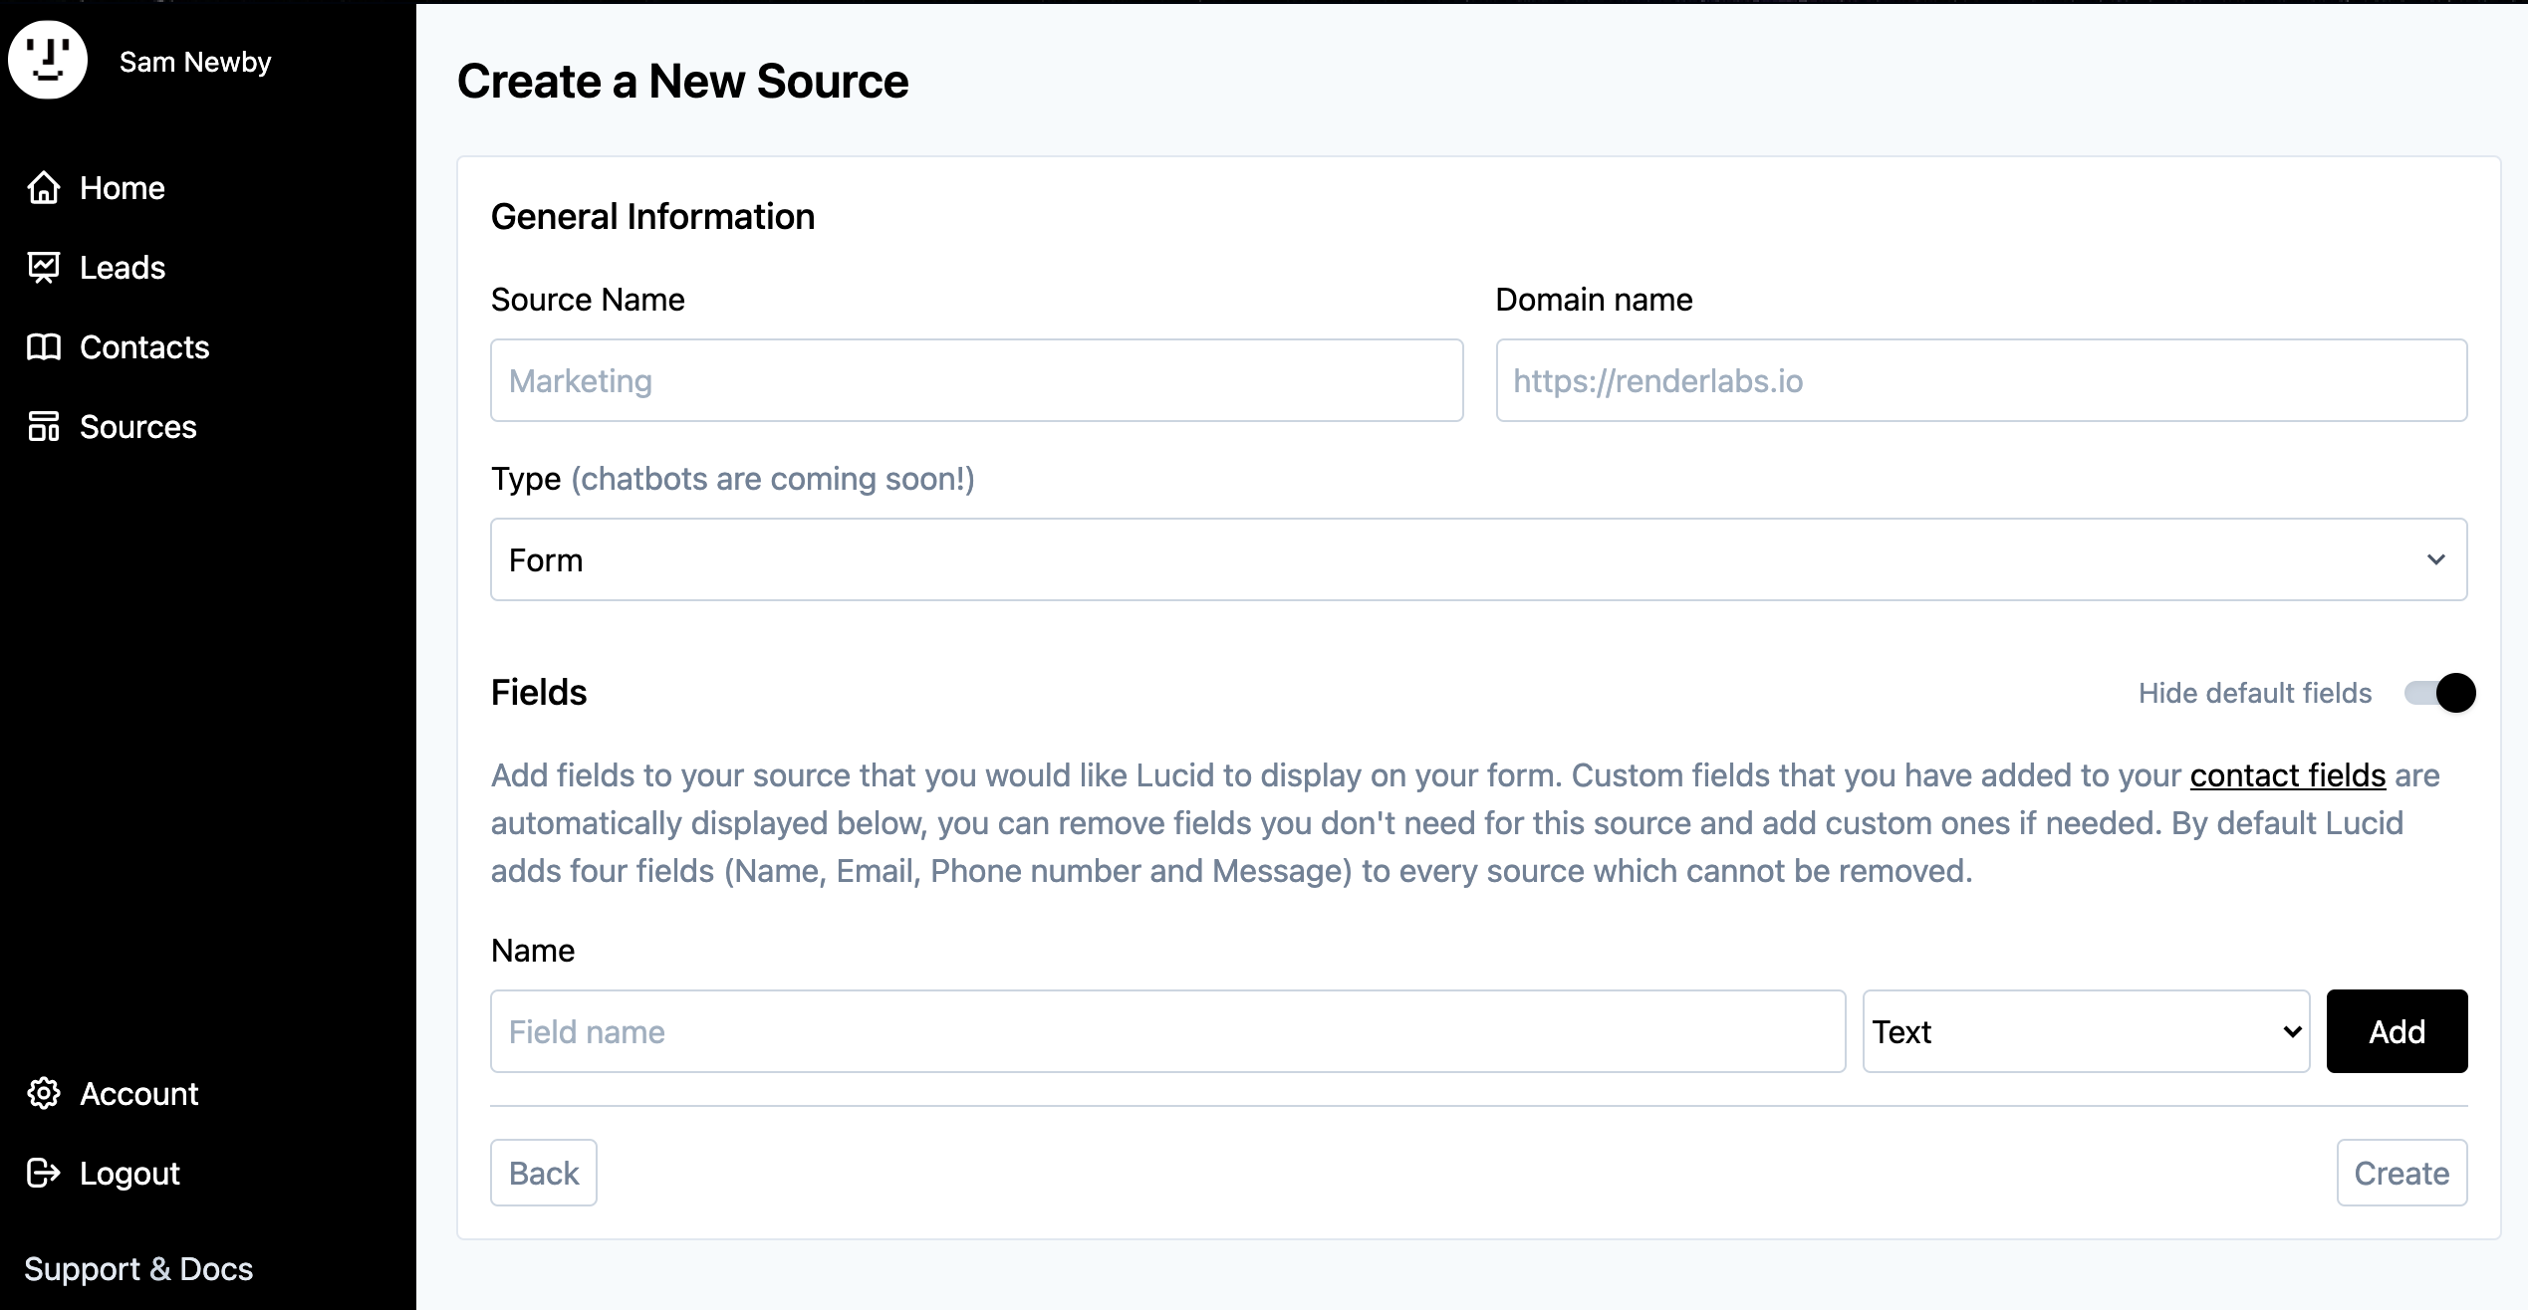Click the Back button
The width and height of the screenshot is (2528, 1310).
click(x=544, y=1173)
